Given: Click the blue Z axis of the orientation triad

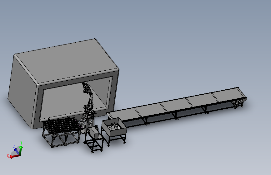Looking at the screenshot, I should click(17, 151).
